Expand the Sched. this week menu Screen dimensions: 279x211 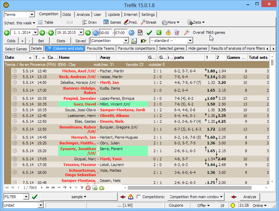point(20,23)
